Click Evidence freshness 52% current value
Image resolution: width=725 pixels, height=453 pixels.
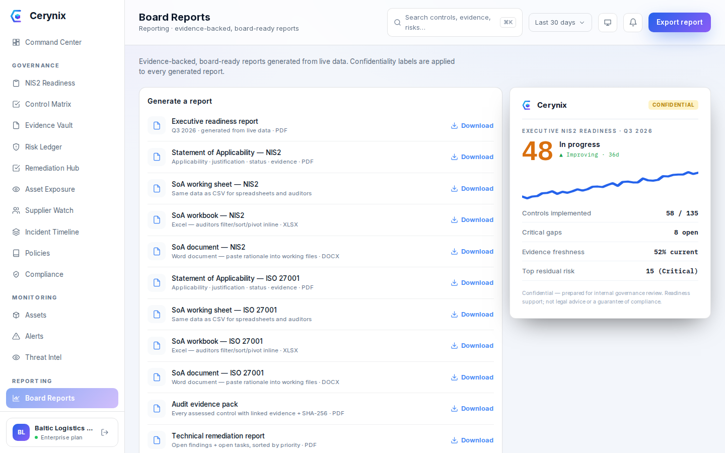pos(676,252)
